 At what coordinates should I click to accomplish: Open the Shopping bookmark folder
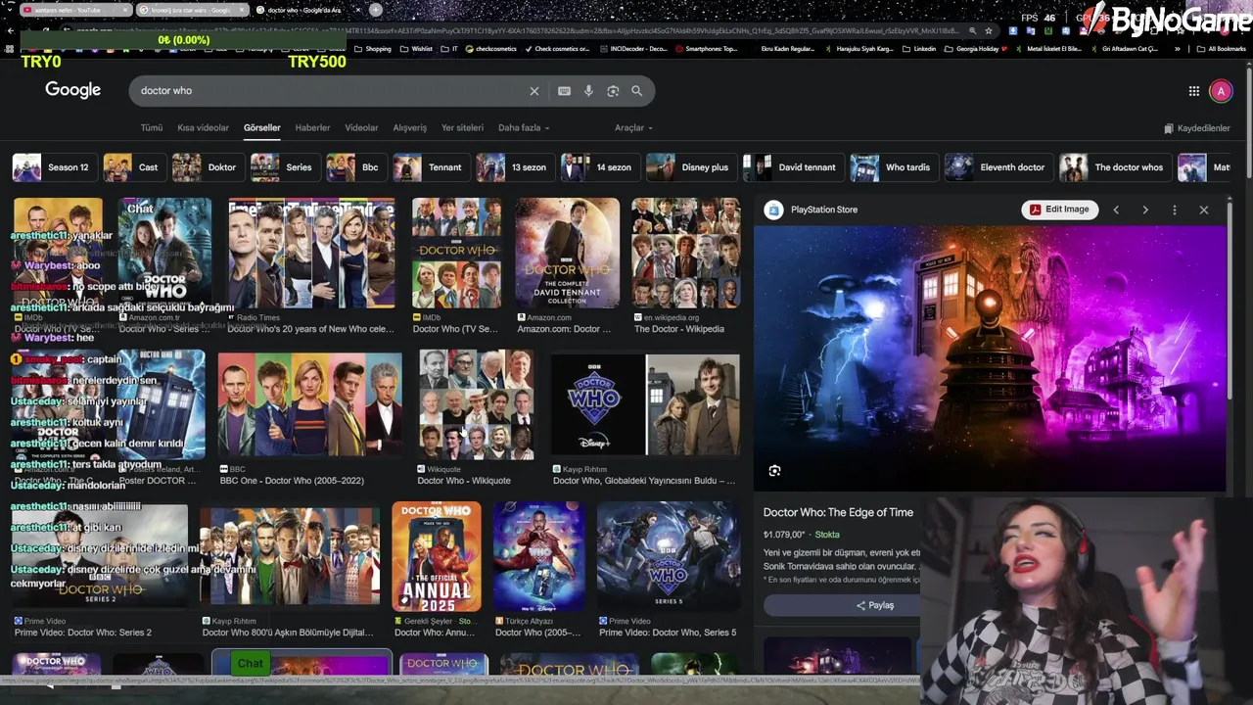coord(372,49)
